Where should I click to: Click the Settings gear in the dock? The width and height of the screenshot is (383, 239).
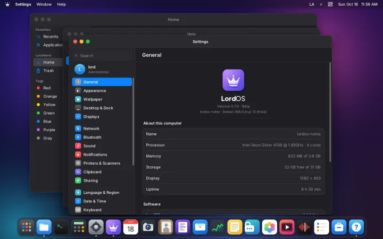tap(96, 227)
